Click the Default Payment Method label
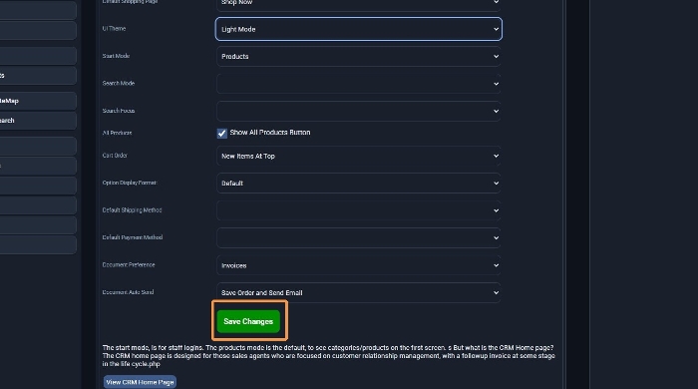 pos(133,237)
